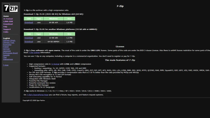Image resolution: width=210 pixels, height=118 pixels.
Task: Open the Vietnamese language version
Action: [x=8, y=59]
